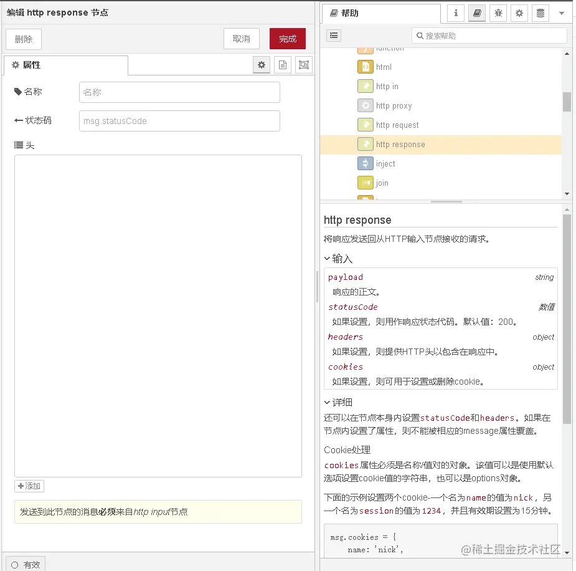The image size is (576, 571).
Task: Select http proxy help topic
Action: click(394, 106)
